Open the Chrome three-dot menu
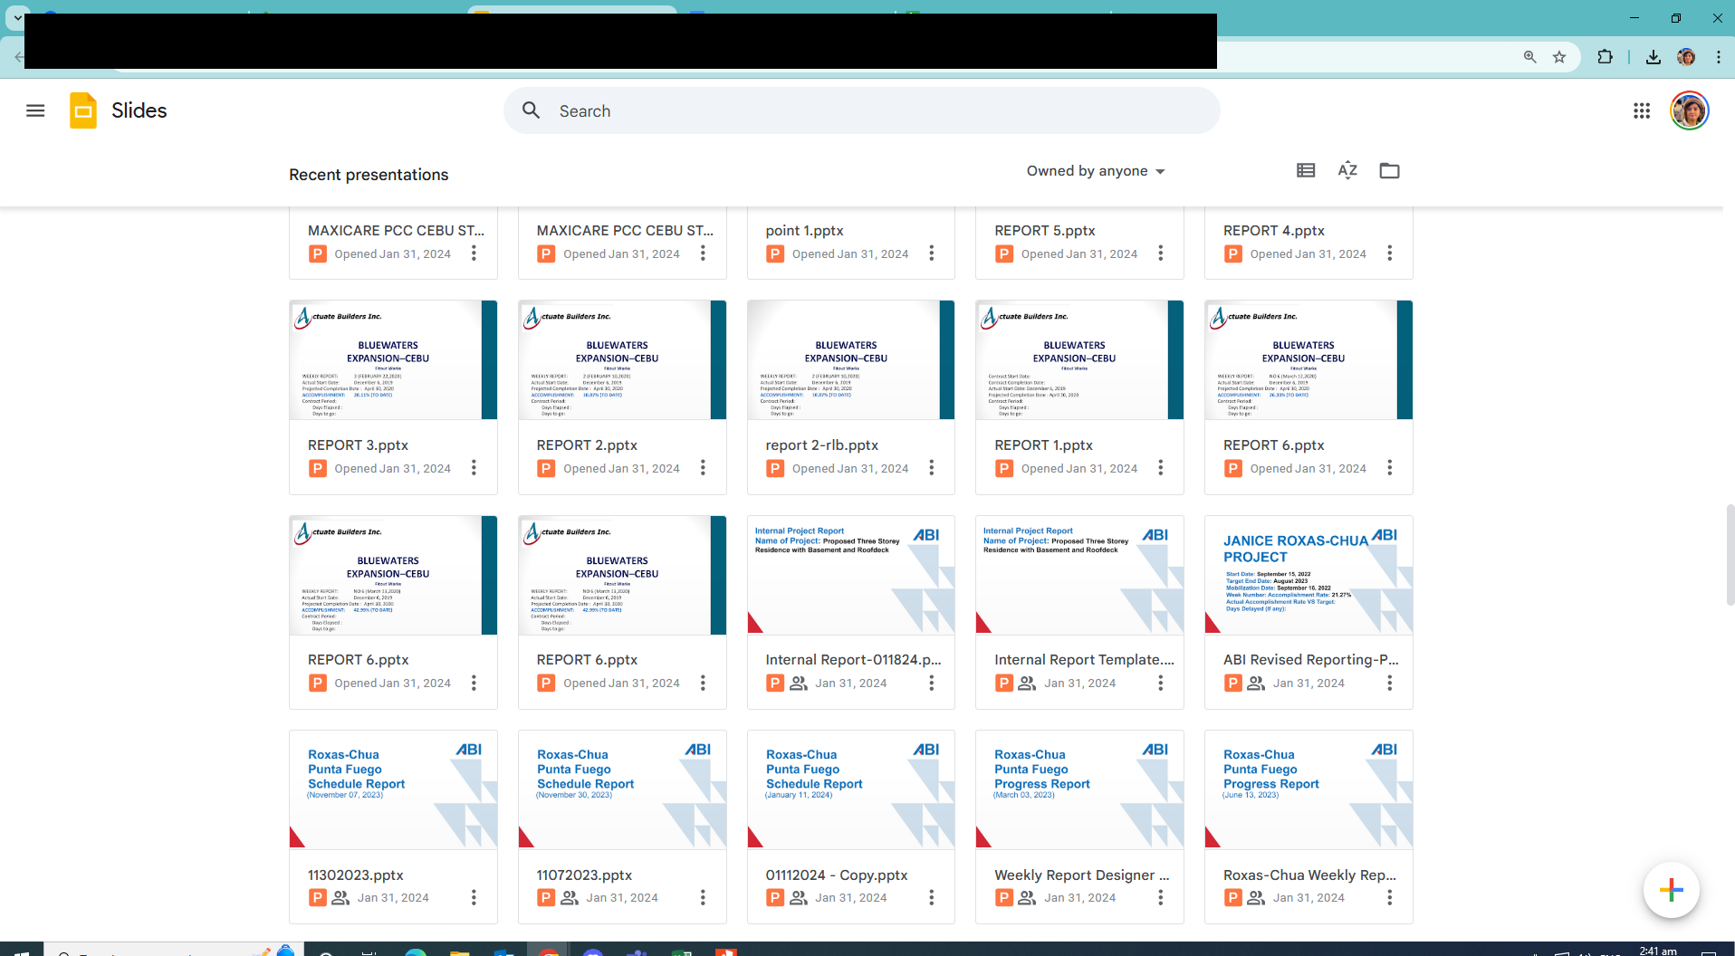Screen dimensions: 1735x956 coord(1719,57)
